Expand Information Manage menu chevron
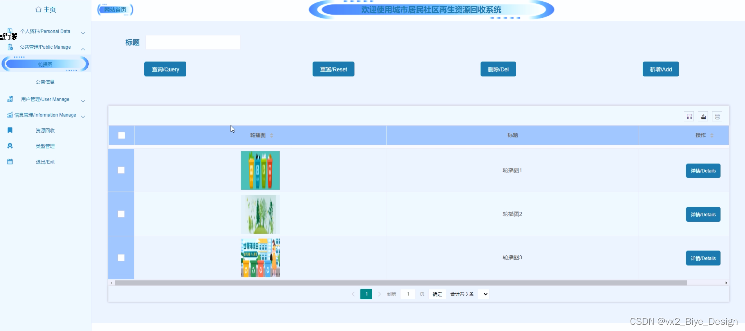Image resolution: width=745 pixels, height=331 pixels. pyautogui.click(x=83, y=117)
